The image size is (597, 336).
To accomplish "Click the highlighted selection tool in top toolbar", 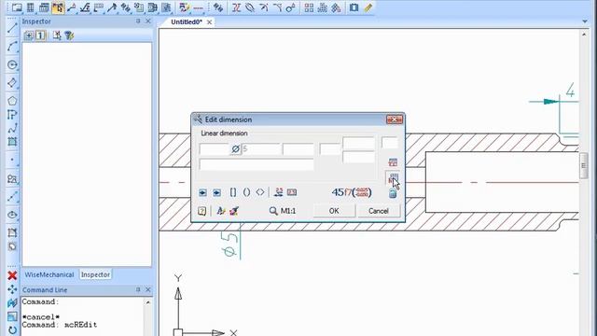I will click(58, 7).
